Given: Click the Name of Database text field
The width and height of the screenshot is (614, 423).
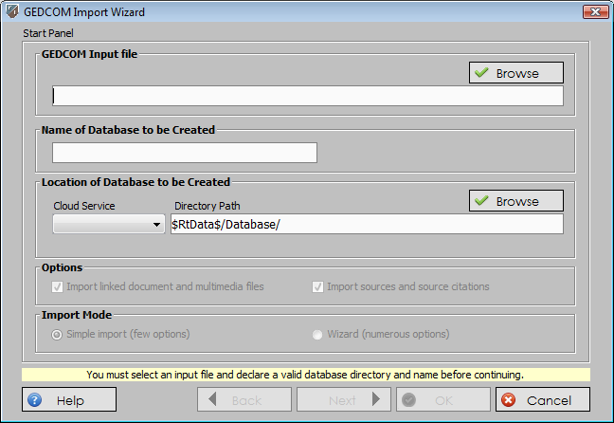Looking at the screenshot, I should tap(184, 154).
